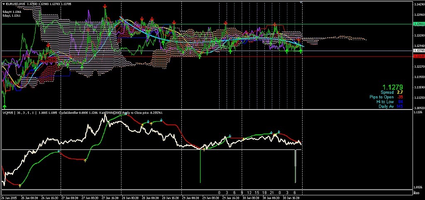Click the VQM15 indicator title label
The image size is (425, 200).
[7, 112]
